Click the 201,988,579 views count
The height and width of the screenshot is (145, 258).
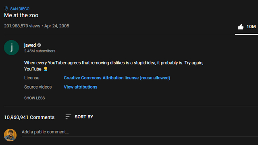(22, 26)
